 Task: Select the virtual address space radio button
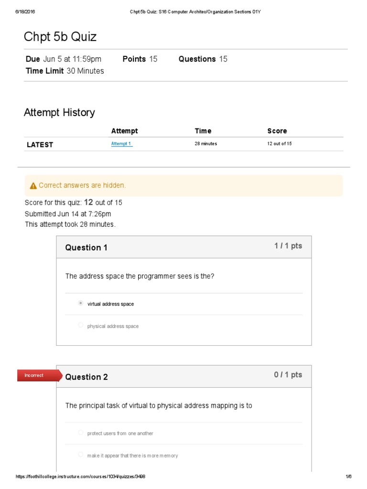point(81,303)
